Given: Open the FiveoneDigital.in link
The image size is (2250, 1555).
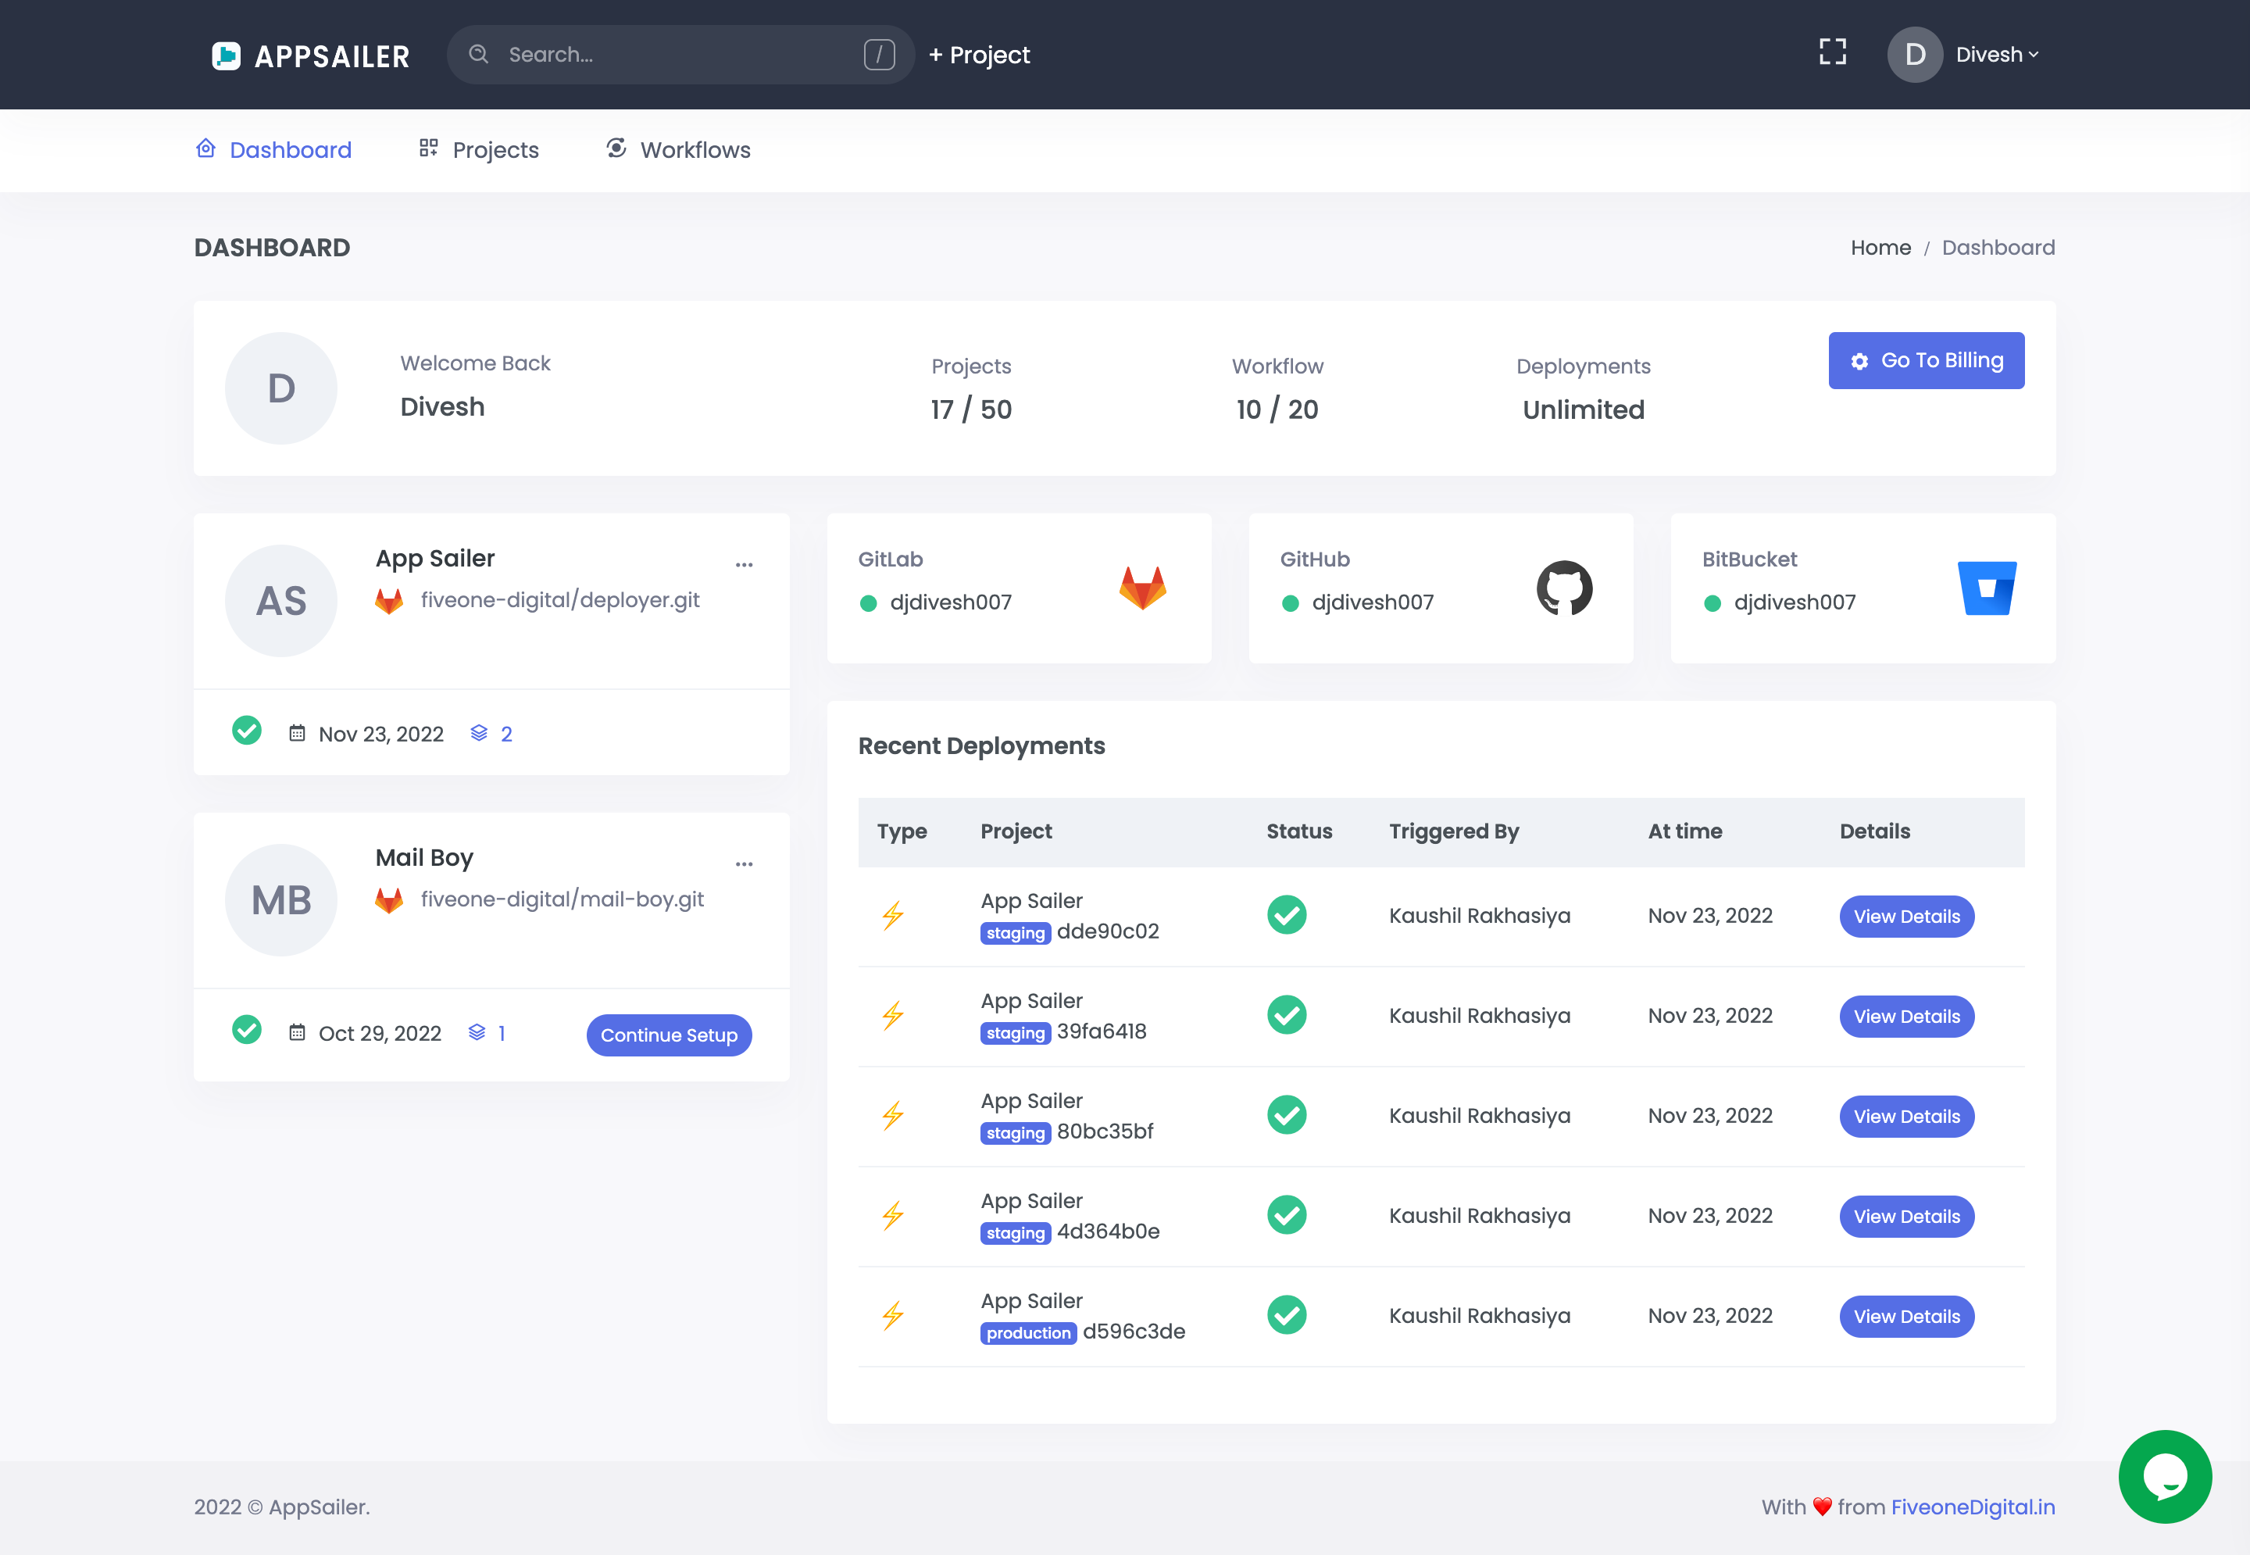Looking at the screenshot, I should (1973, 1507).
